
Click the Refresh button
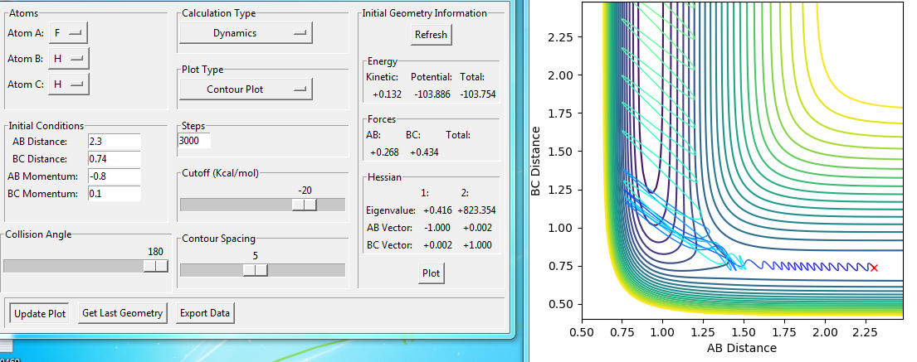tap(431, 35)
